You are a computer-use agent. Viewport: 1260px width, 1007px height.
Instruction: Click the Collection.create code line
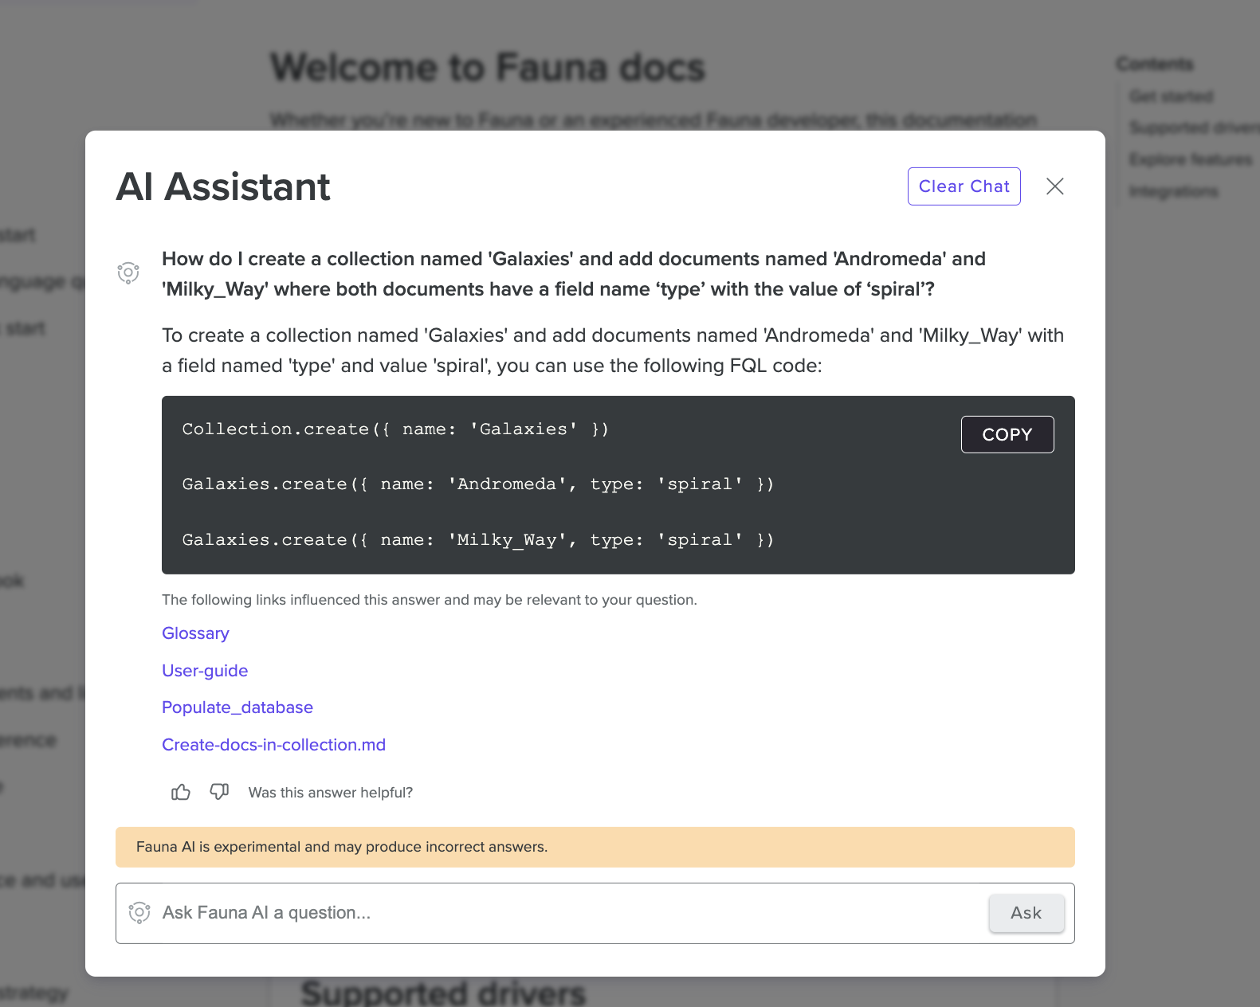point(395,429)
